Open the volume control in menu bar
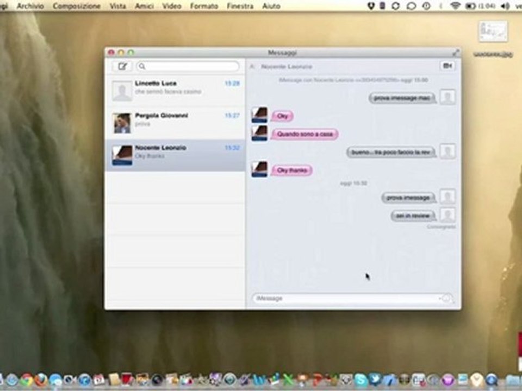 click(505, 6)
